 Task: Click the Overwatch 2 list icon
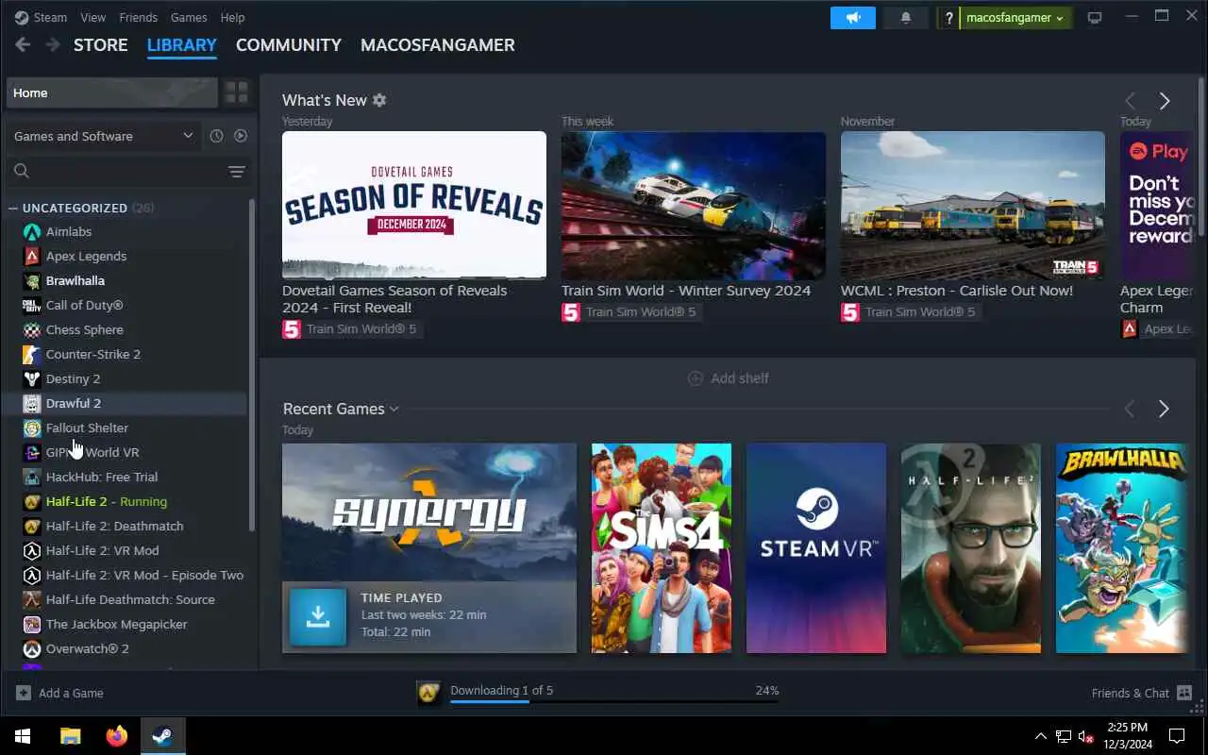pyautogui.click(x=31, y=648)
